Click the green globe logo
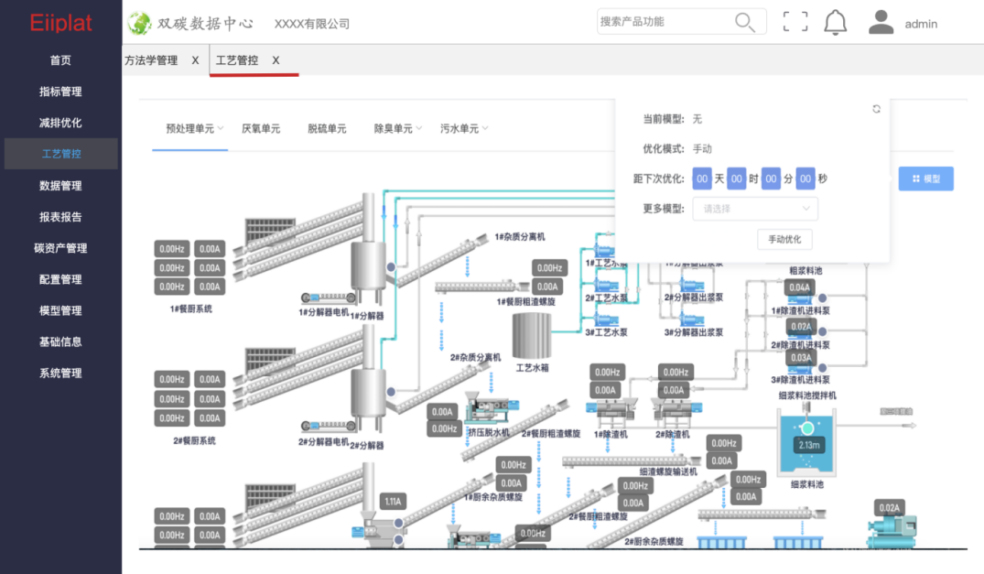Image resolution: width=984 pixels, height=574 pixels. pos(140,23)
